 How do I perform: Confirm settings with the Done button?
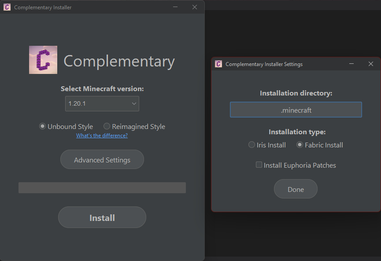(296, 189)
